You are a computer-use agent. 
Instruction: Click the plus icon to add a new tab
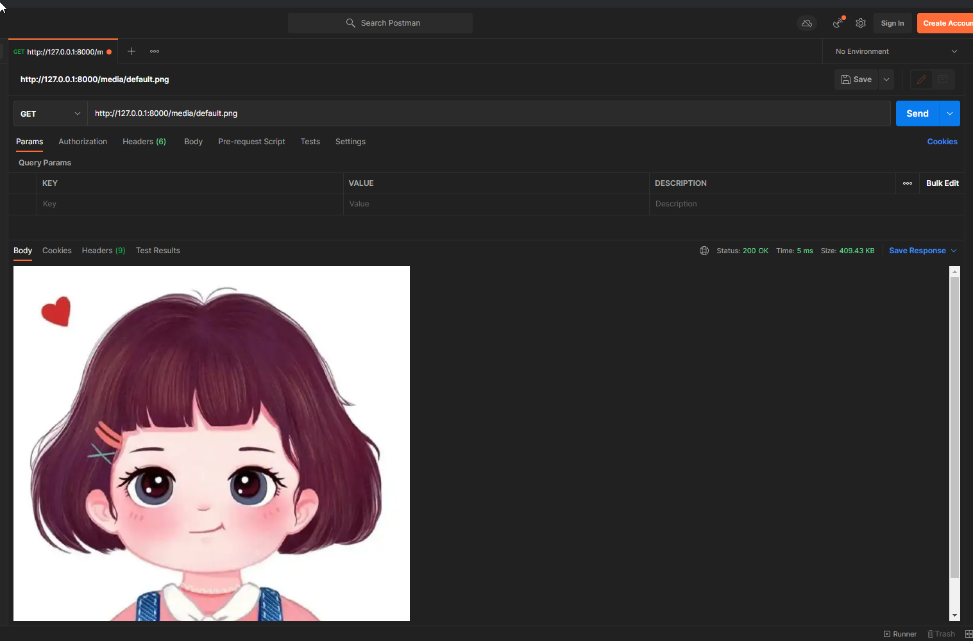(131, 51)
